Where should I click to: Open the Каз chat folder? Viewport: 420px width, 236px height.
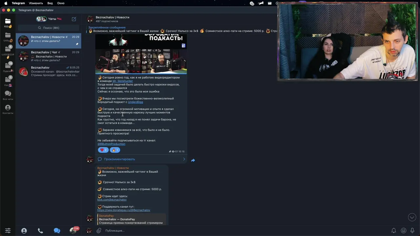tap(8, 81)
